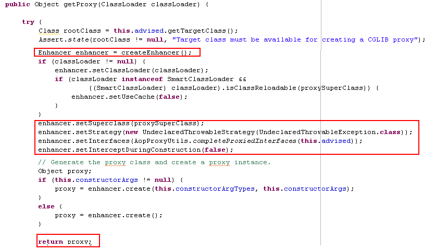Click the 'instanceof SmartClassLoader' line
The width and height of the screenshot is (448, 252).
151,79
